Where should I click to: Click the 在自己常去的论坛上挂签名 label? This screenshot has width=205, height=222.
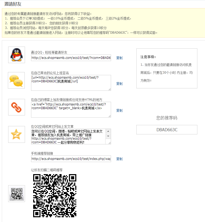tap(50, 73)
